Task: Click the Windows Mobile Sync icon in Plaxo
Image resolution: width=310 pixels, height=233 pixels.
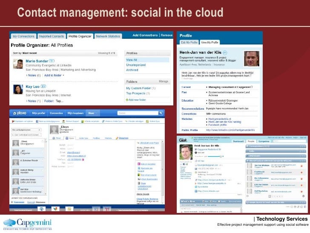Action: (103, 121)
